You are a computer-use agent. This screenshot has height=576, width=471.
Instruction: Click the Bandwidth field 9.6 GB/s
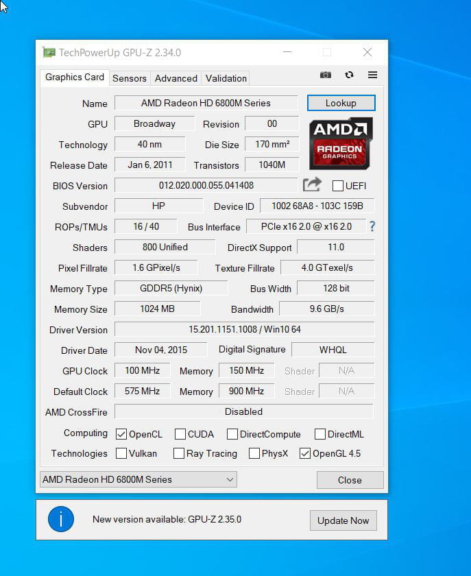coord(327,309)
